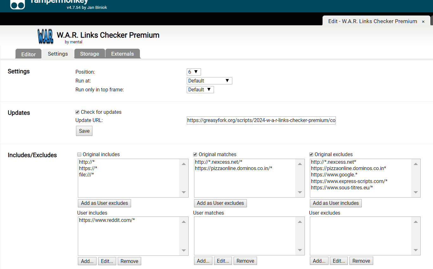Screen dimensions: 433x269
Task: Toggle the Check for updates checkbox
Action: pyautogui.click(x=77, y=112)
